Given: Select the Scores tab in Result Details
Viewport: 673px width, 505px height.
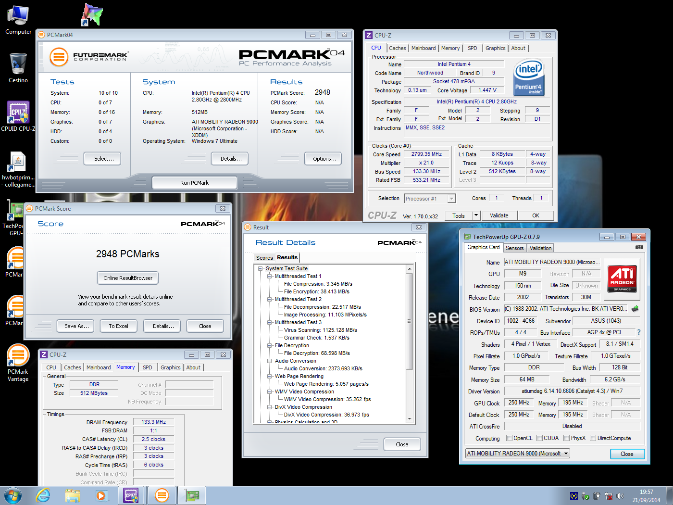Looking at the screenshot, I should [x=264, y=258].
